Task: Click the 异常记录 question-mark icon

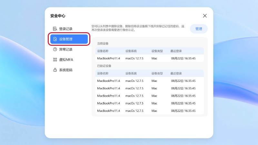Action: click(55, 49)
